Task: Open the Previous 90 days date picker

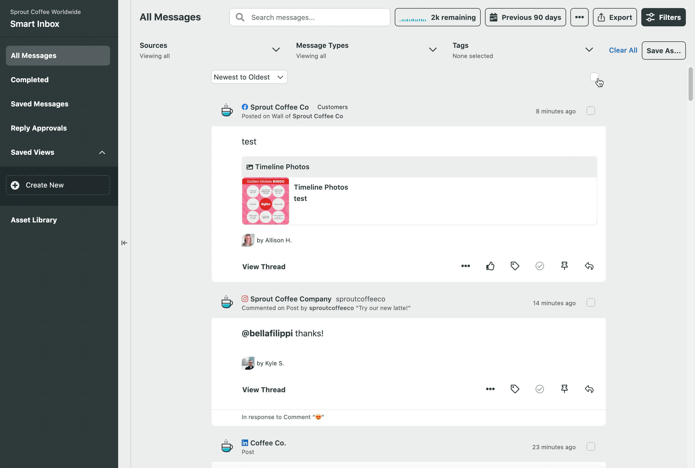Action: click(525, 17)
